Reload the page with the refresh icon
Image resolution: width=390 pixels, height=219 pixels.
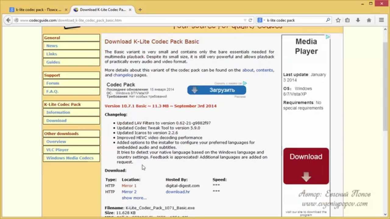pos(250,20)
